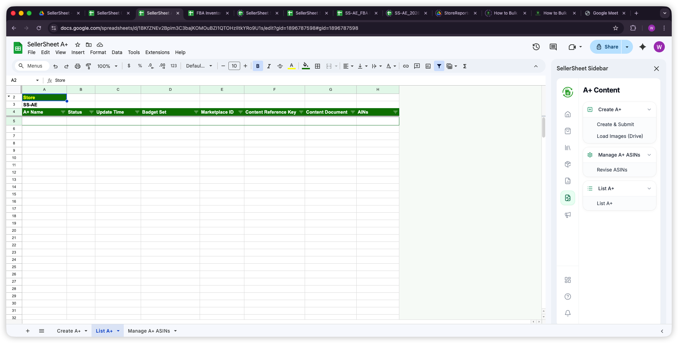The height and width of the screenshot is (343, 678).
Task: Toggle the filter on the sheet
Action: [x=439, y=66]
